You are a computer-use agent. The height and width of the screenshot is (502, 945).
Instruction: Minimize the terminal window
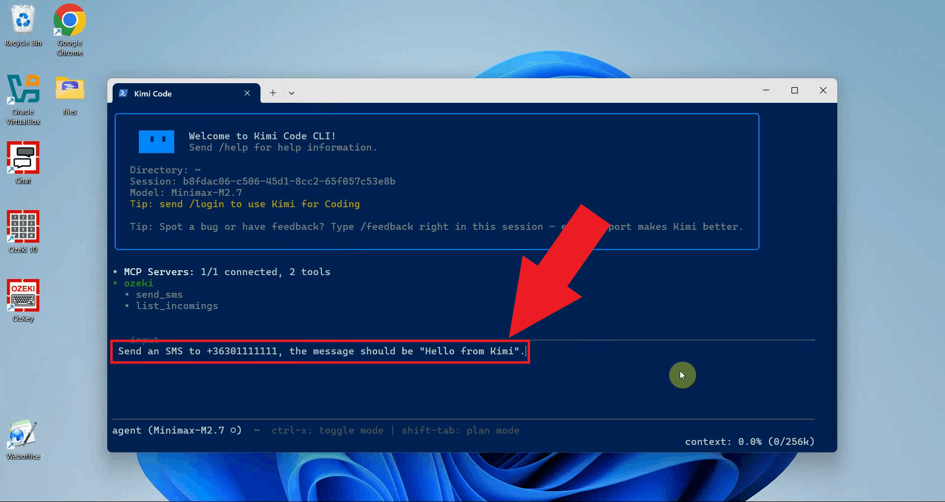[x=766, y=90]
